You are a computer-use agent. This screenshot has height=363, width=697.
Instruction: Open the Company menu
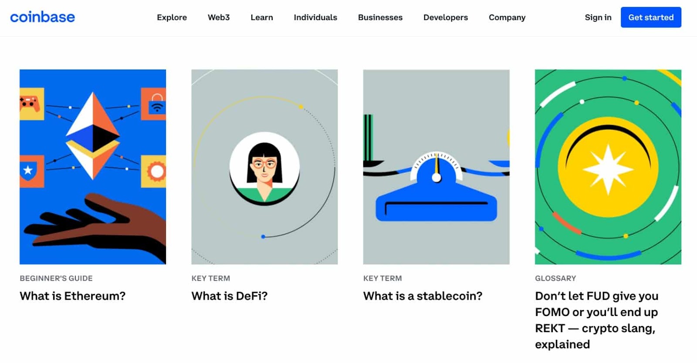point(507,17)
